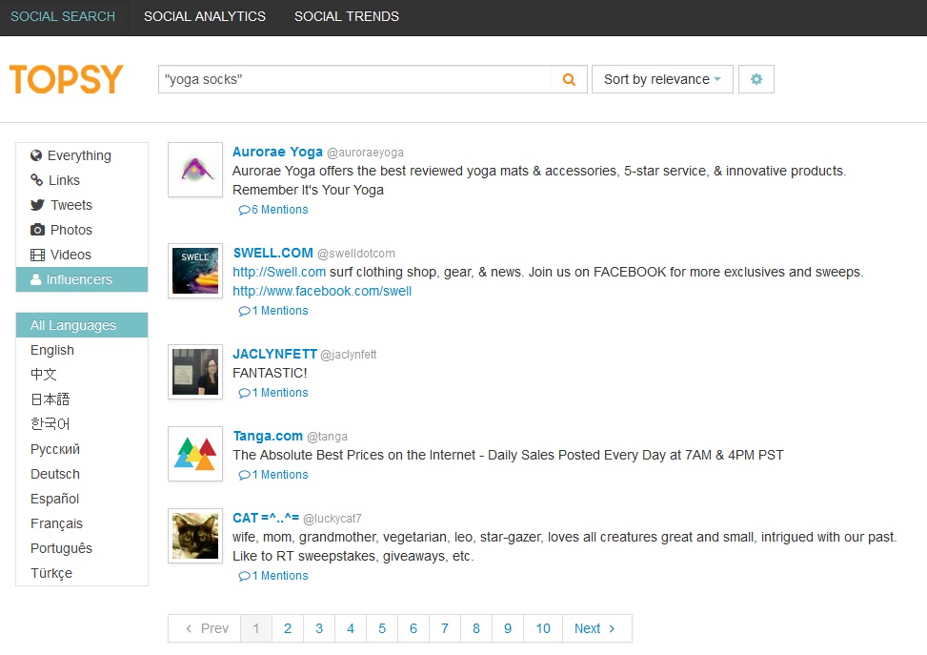Image resolution: width=927 pixels, height=655 pixels.
Task: Filter by Türkçe language
Action: (x=82, y=573)
